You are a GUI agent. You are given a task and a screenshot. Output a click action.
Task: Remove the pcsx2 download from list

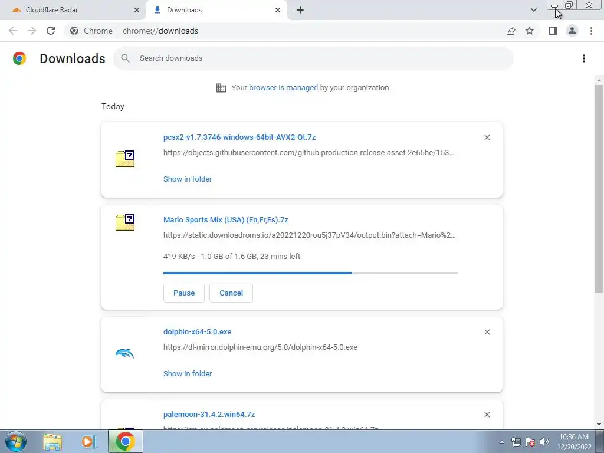pyautogui.click(x=487, y=137)
